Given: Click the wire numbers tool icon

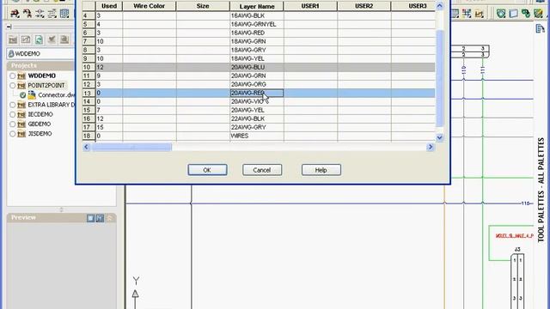Looking at the screenshot, I should (52, 14).
